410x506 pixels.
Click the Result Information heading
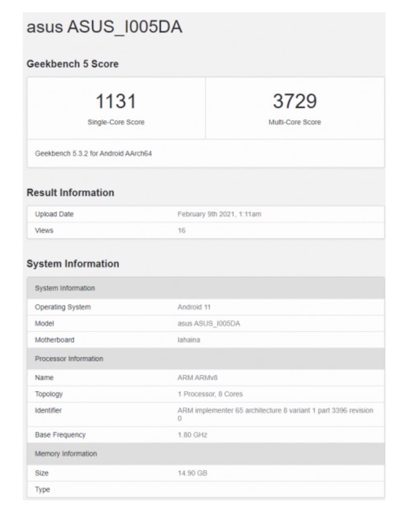[x=70, y=192]
